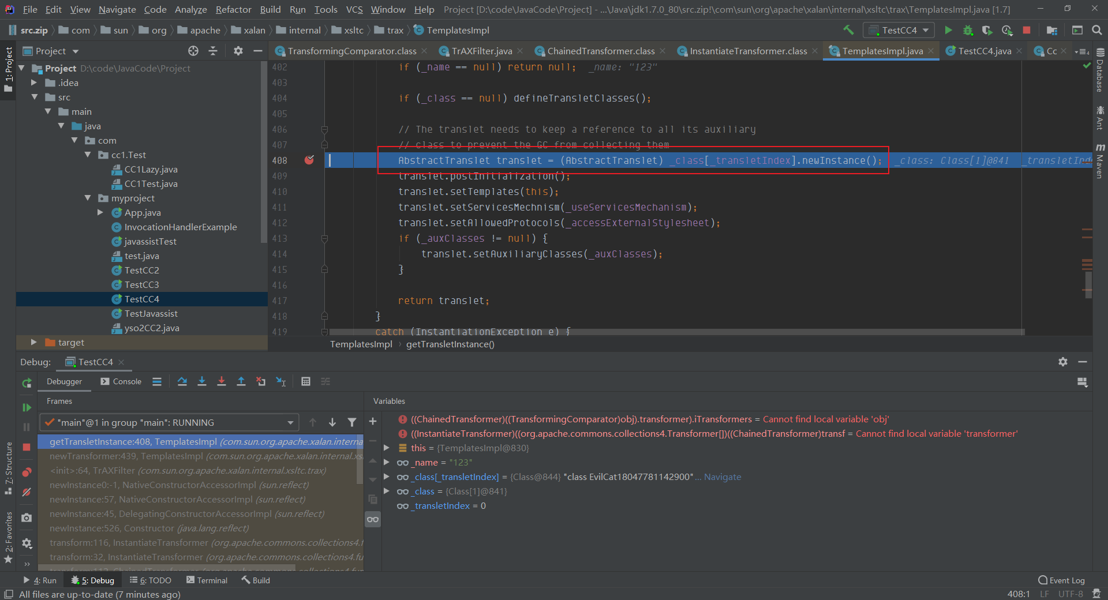
Task: Switch to the ChainedTransformer.class editor tab
Action: click(600, 51)
